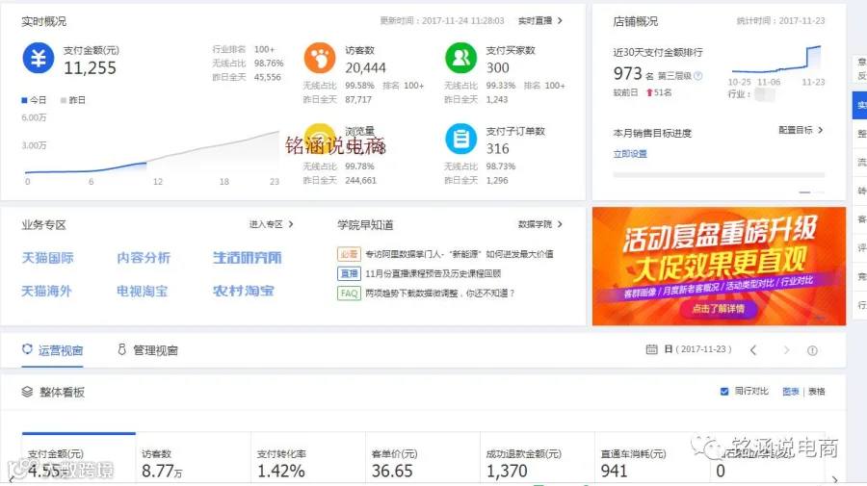Screen dimensions: 867x486
Task: Open the calendar date picker icon
Action: pyautogui.click(x=652, y=349)
